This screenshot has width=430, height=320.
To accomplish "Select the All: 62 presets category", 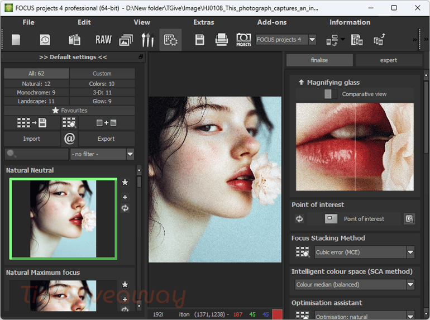I will 36,74.
